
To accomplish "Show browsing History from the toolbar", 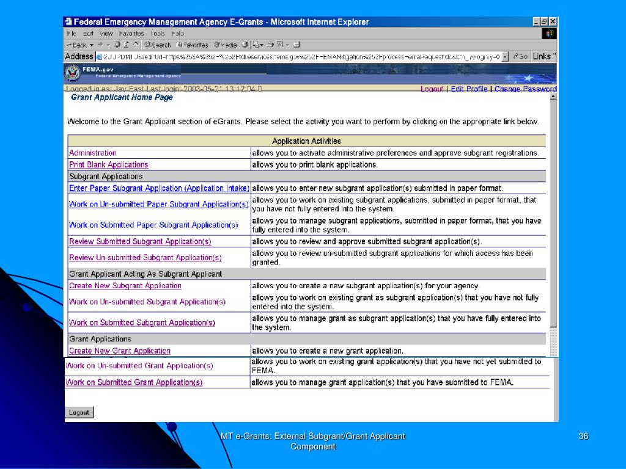I will pyautogui.click(x=245, y=45).
